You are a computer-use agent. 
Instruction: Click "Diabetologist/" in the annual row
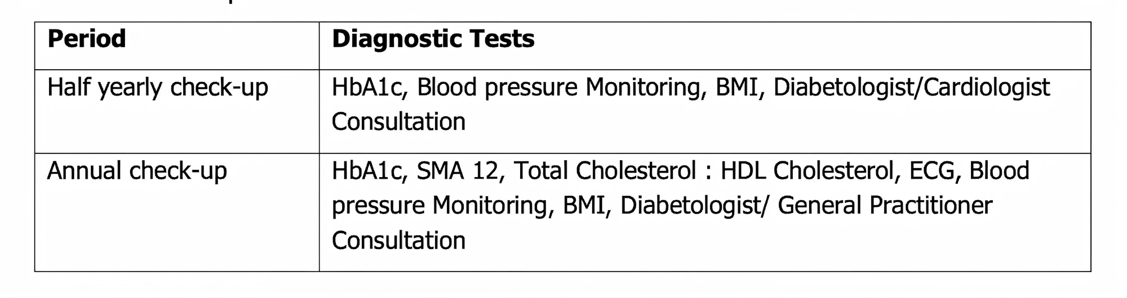(694, 206)
